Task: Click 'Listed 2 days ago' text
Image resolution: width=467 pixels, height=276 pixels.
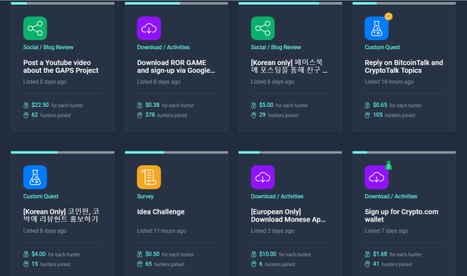Action: [272, 231]
